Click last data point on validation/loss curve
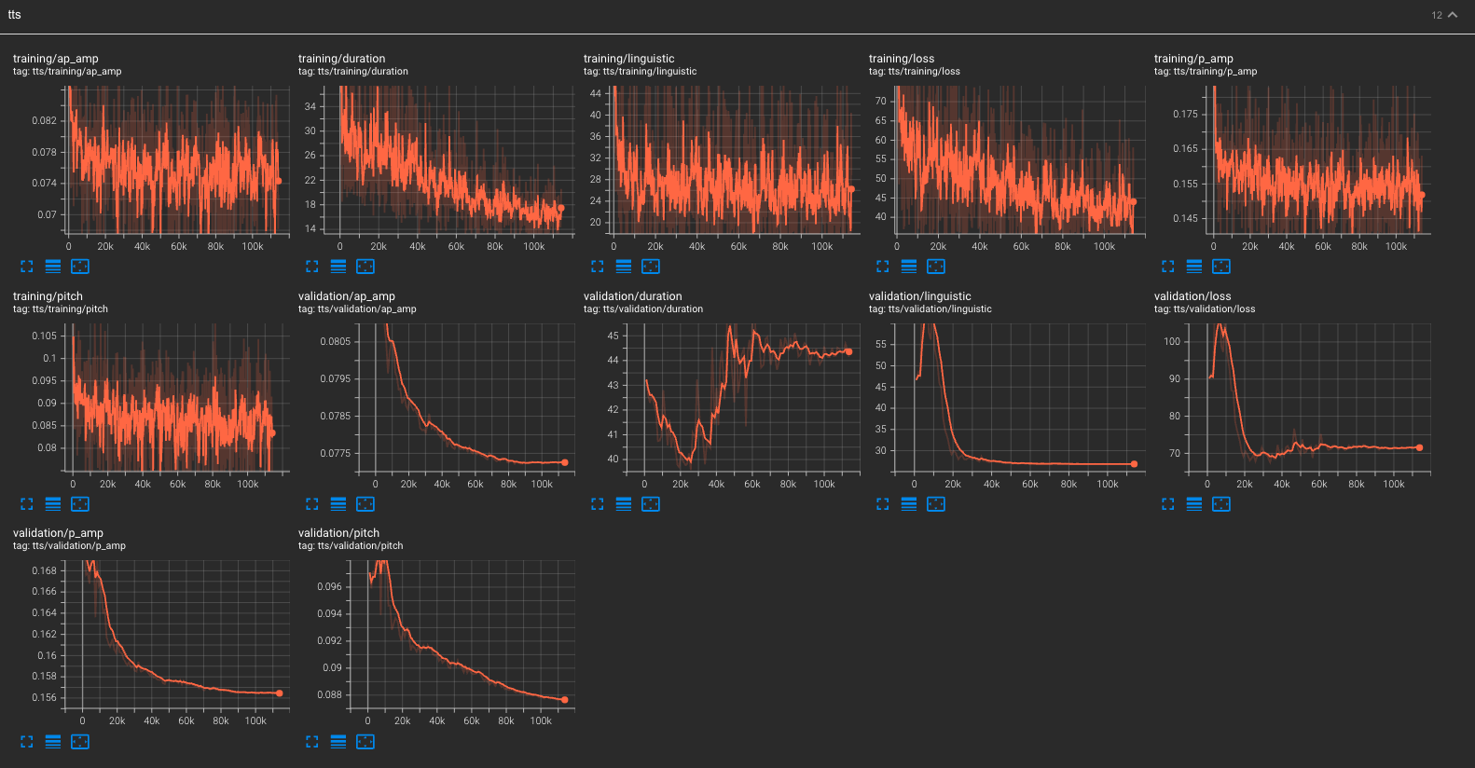This screenshot has height=768, width=1475. tap(1419, 447)
